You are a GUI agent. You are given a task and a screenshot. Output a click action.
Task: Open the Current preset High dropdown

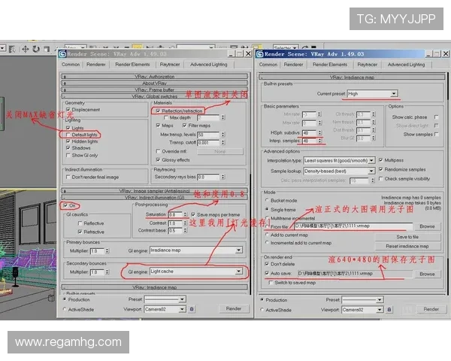coord(395,94)
